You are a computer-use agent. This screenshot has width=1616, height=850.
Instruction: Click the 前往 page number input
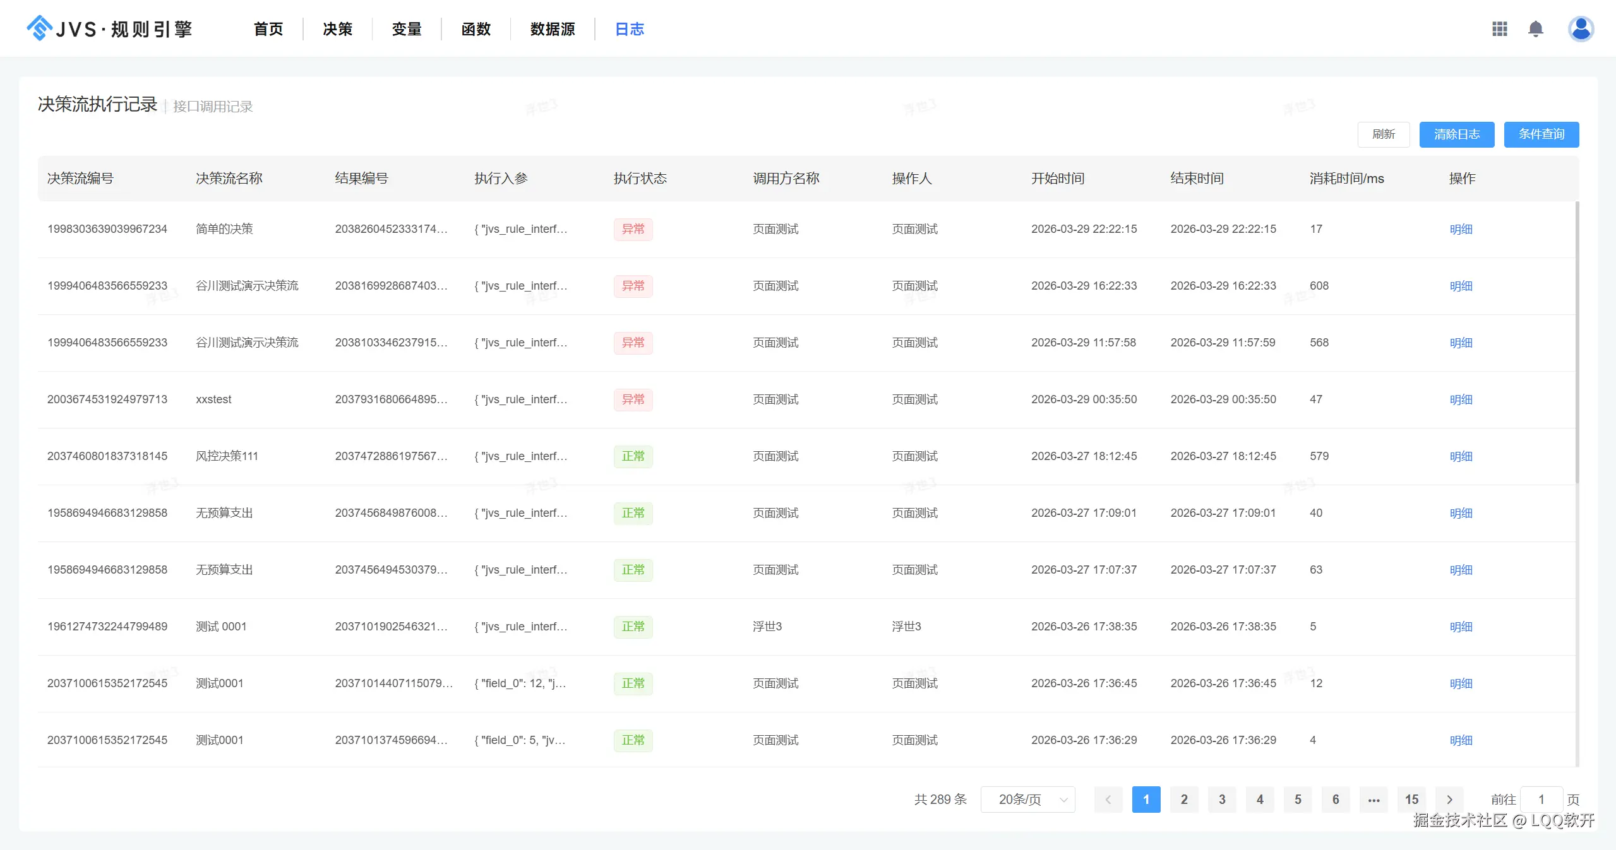click(x=1541, y=800)
